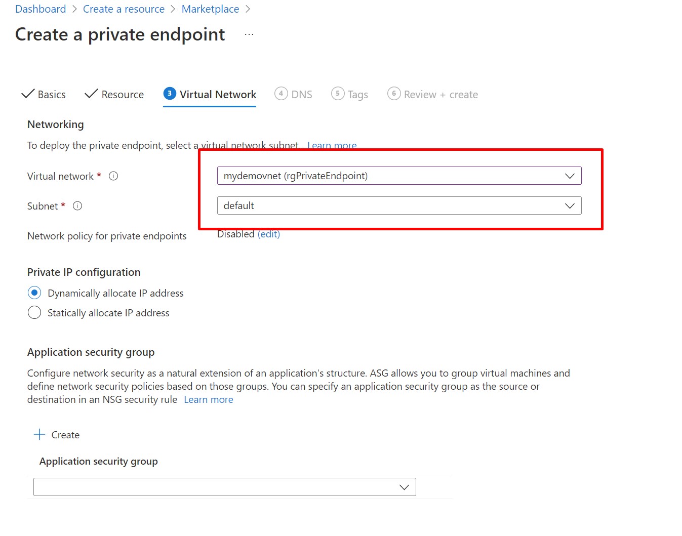Open Create a resource breadcrumb link
The height and width of the screenshot is (536, 682).
point(124,9)
